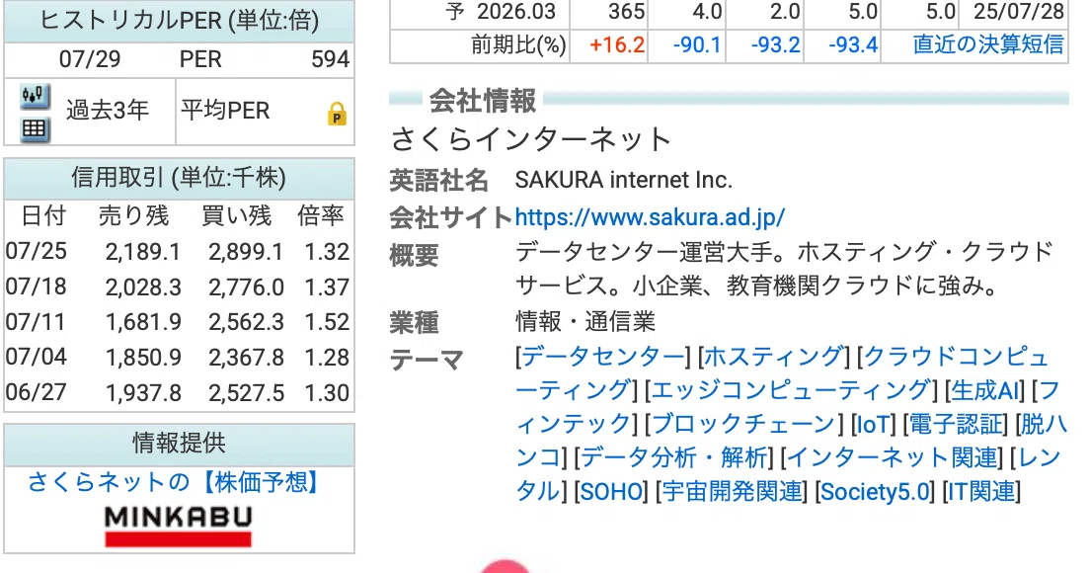Open the インターネット関連 theme link
Screen dimensions: 1090x573
pyautogui.click(x=892, y=457)
